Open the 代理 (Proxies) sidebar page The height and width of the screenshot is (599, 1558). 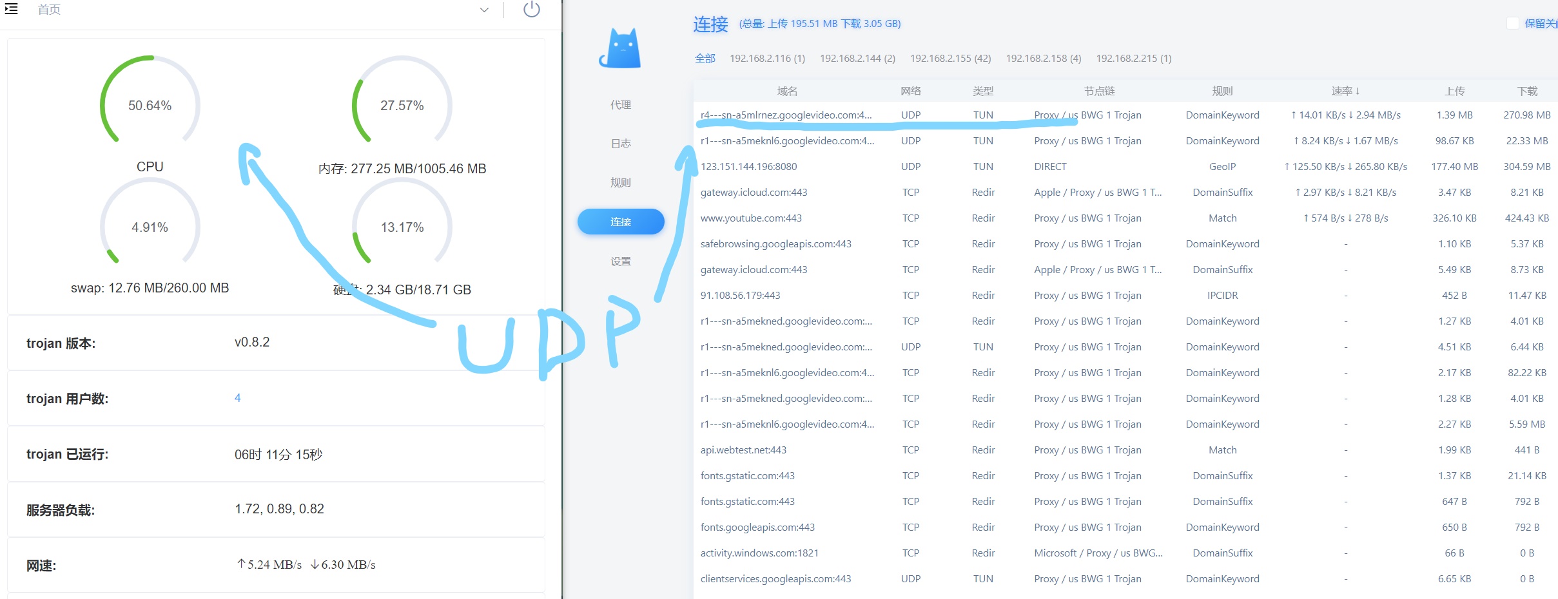(620, 104)
